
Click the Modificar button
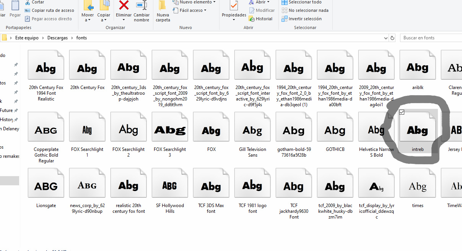262,10
